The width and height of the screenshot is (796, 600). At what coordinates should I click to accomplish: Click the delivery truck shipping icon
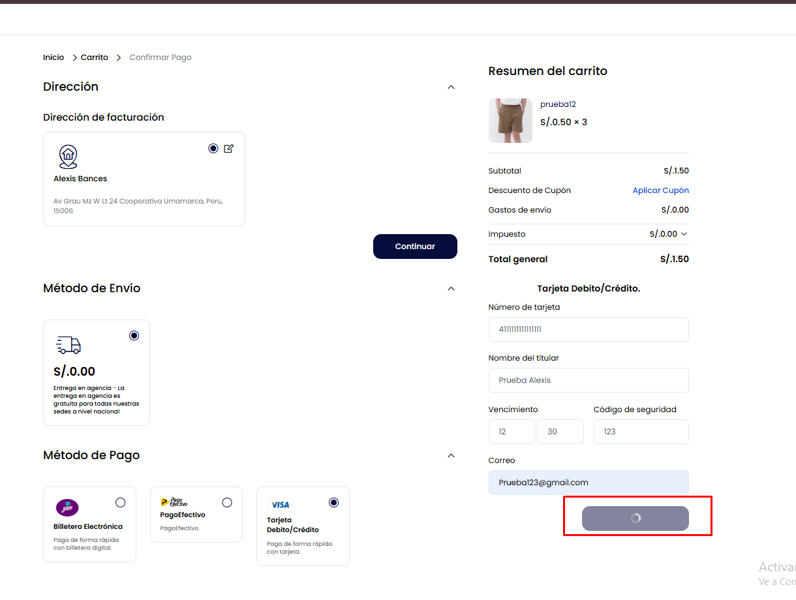(x=69, y=345)
